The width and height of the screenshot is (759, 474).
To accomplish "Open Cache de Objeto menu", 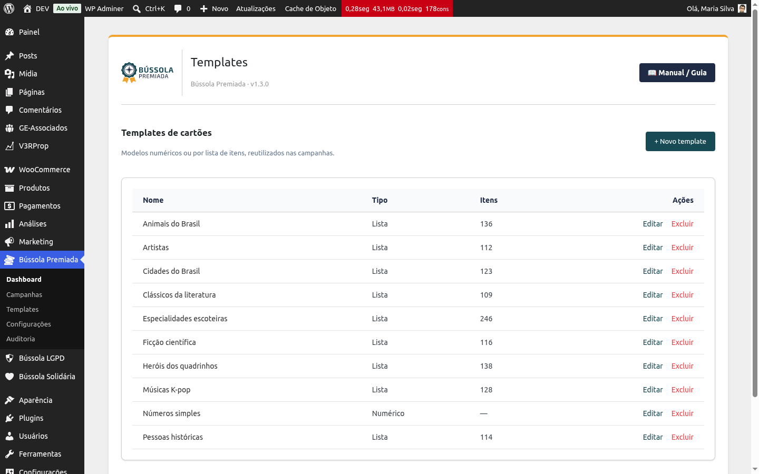I will pos(310,8).
